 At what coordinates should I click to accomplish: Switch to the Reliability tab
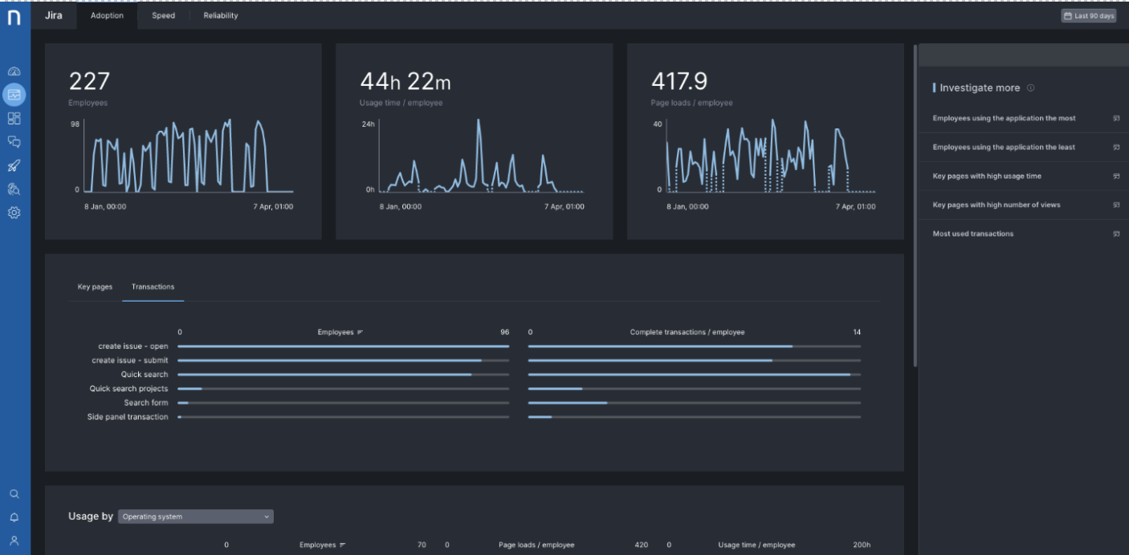[x=221, y=16]
